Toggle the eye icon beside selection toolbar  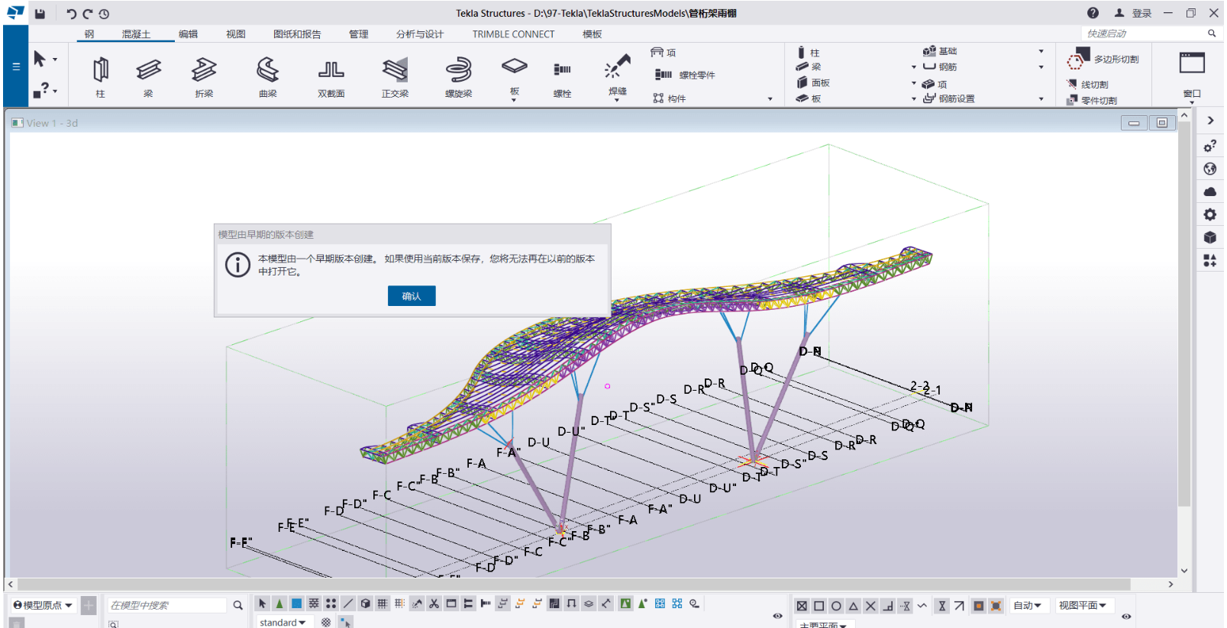pyautogui.click(x=777, y=616)
